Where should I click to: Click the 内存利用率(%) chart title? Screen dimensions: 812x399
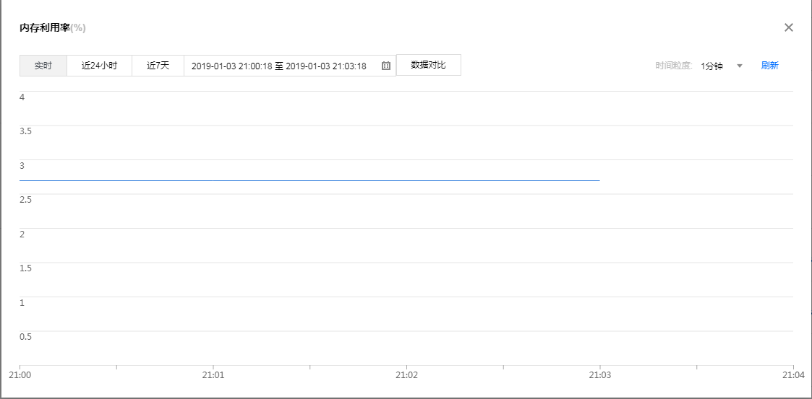pyautogui.click(x=53, y=27)
